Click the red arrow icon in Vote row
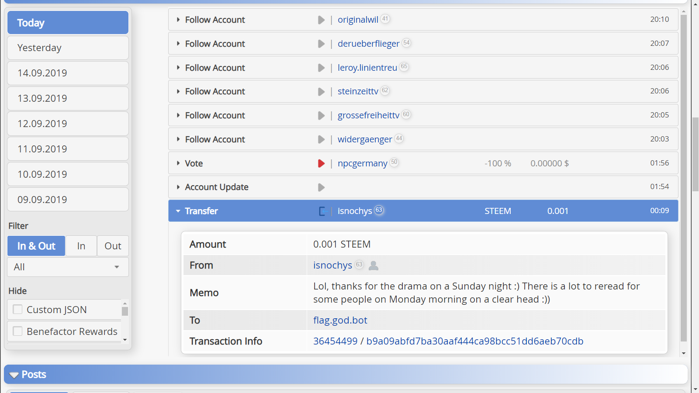The image size is (699, 393). tap(321, 163)
